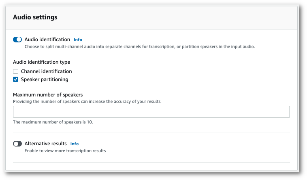
Task: Click the Alternative results label text
Action: pos(46,144)
